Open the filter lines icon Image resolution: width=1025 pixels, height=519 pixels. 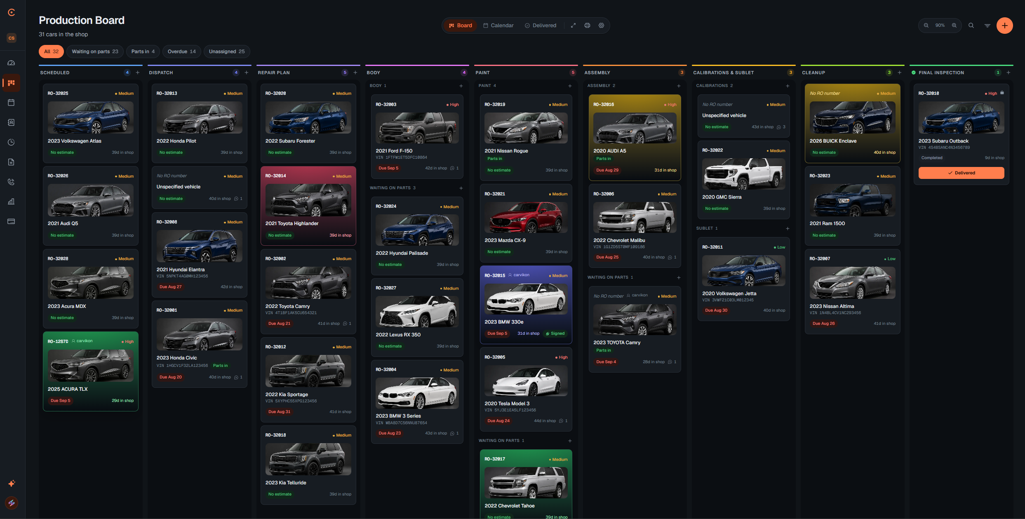[x=987, y=26]
